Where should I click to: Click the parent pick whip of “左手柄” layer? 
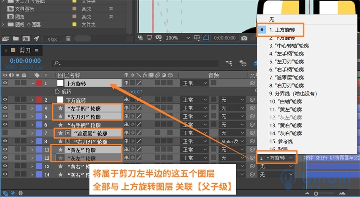(252, 108)
